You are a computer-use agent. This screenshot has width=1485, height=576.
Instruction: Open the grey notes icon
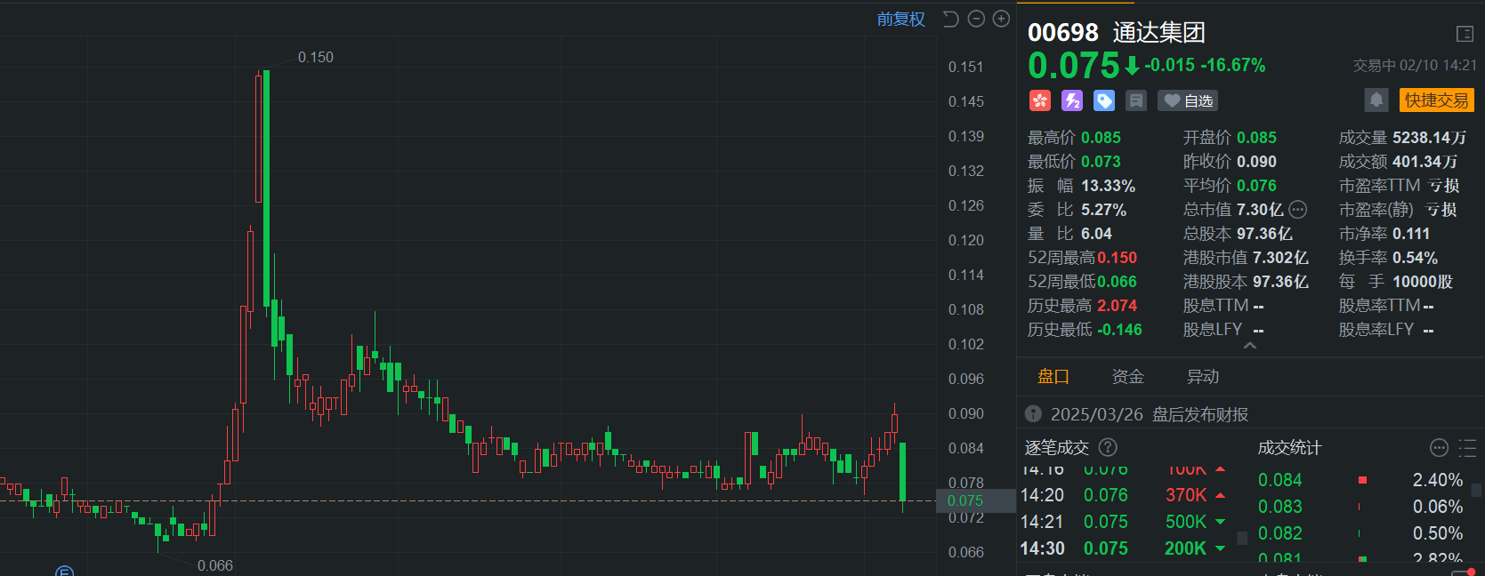tap(1136, 100)
